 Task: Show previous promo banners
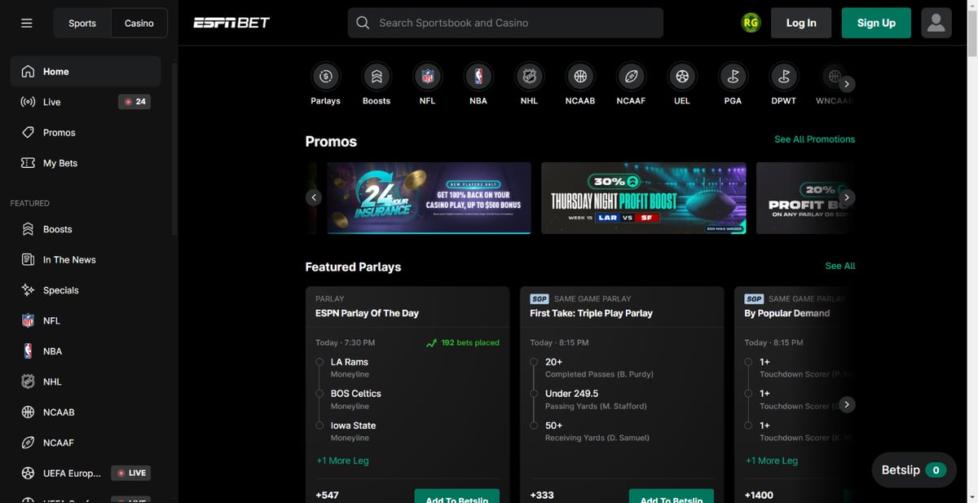click(314, 197)
